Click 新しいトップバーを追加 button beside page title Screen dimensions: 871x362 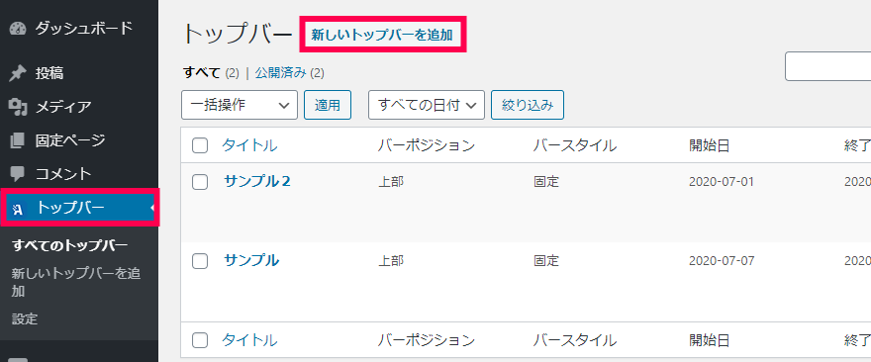(x=382, y=35)
